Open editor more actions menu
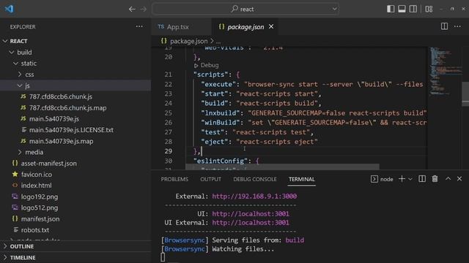469x263 pixels. point(457,26)
